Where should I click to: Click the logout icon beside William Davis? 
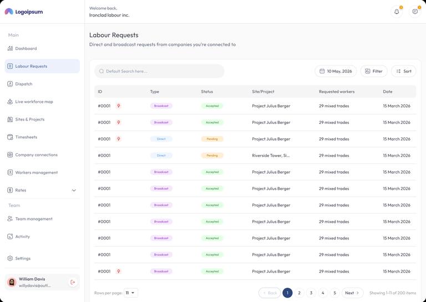tap(73, 282)
